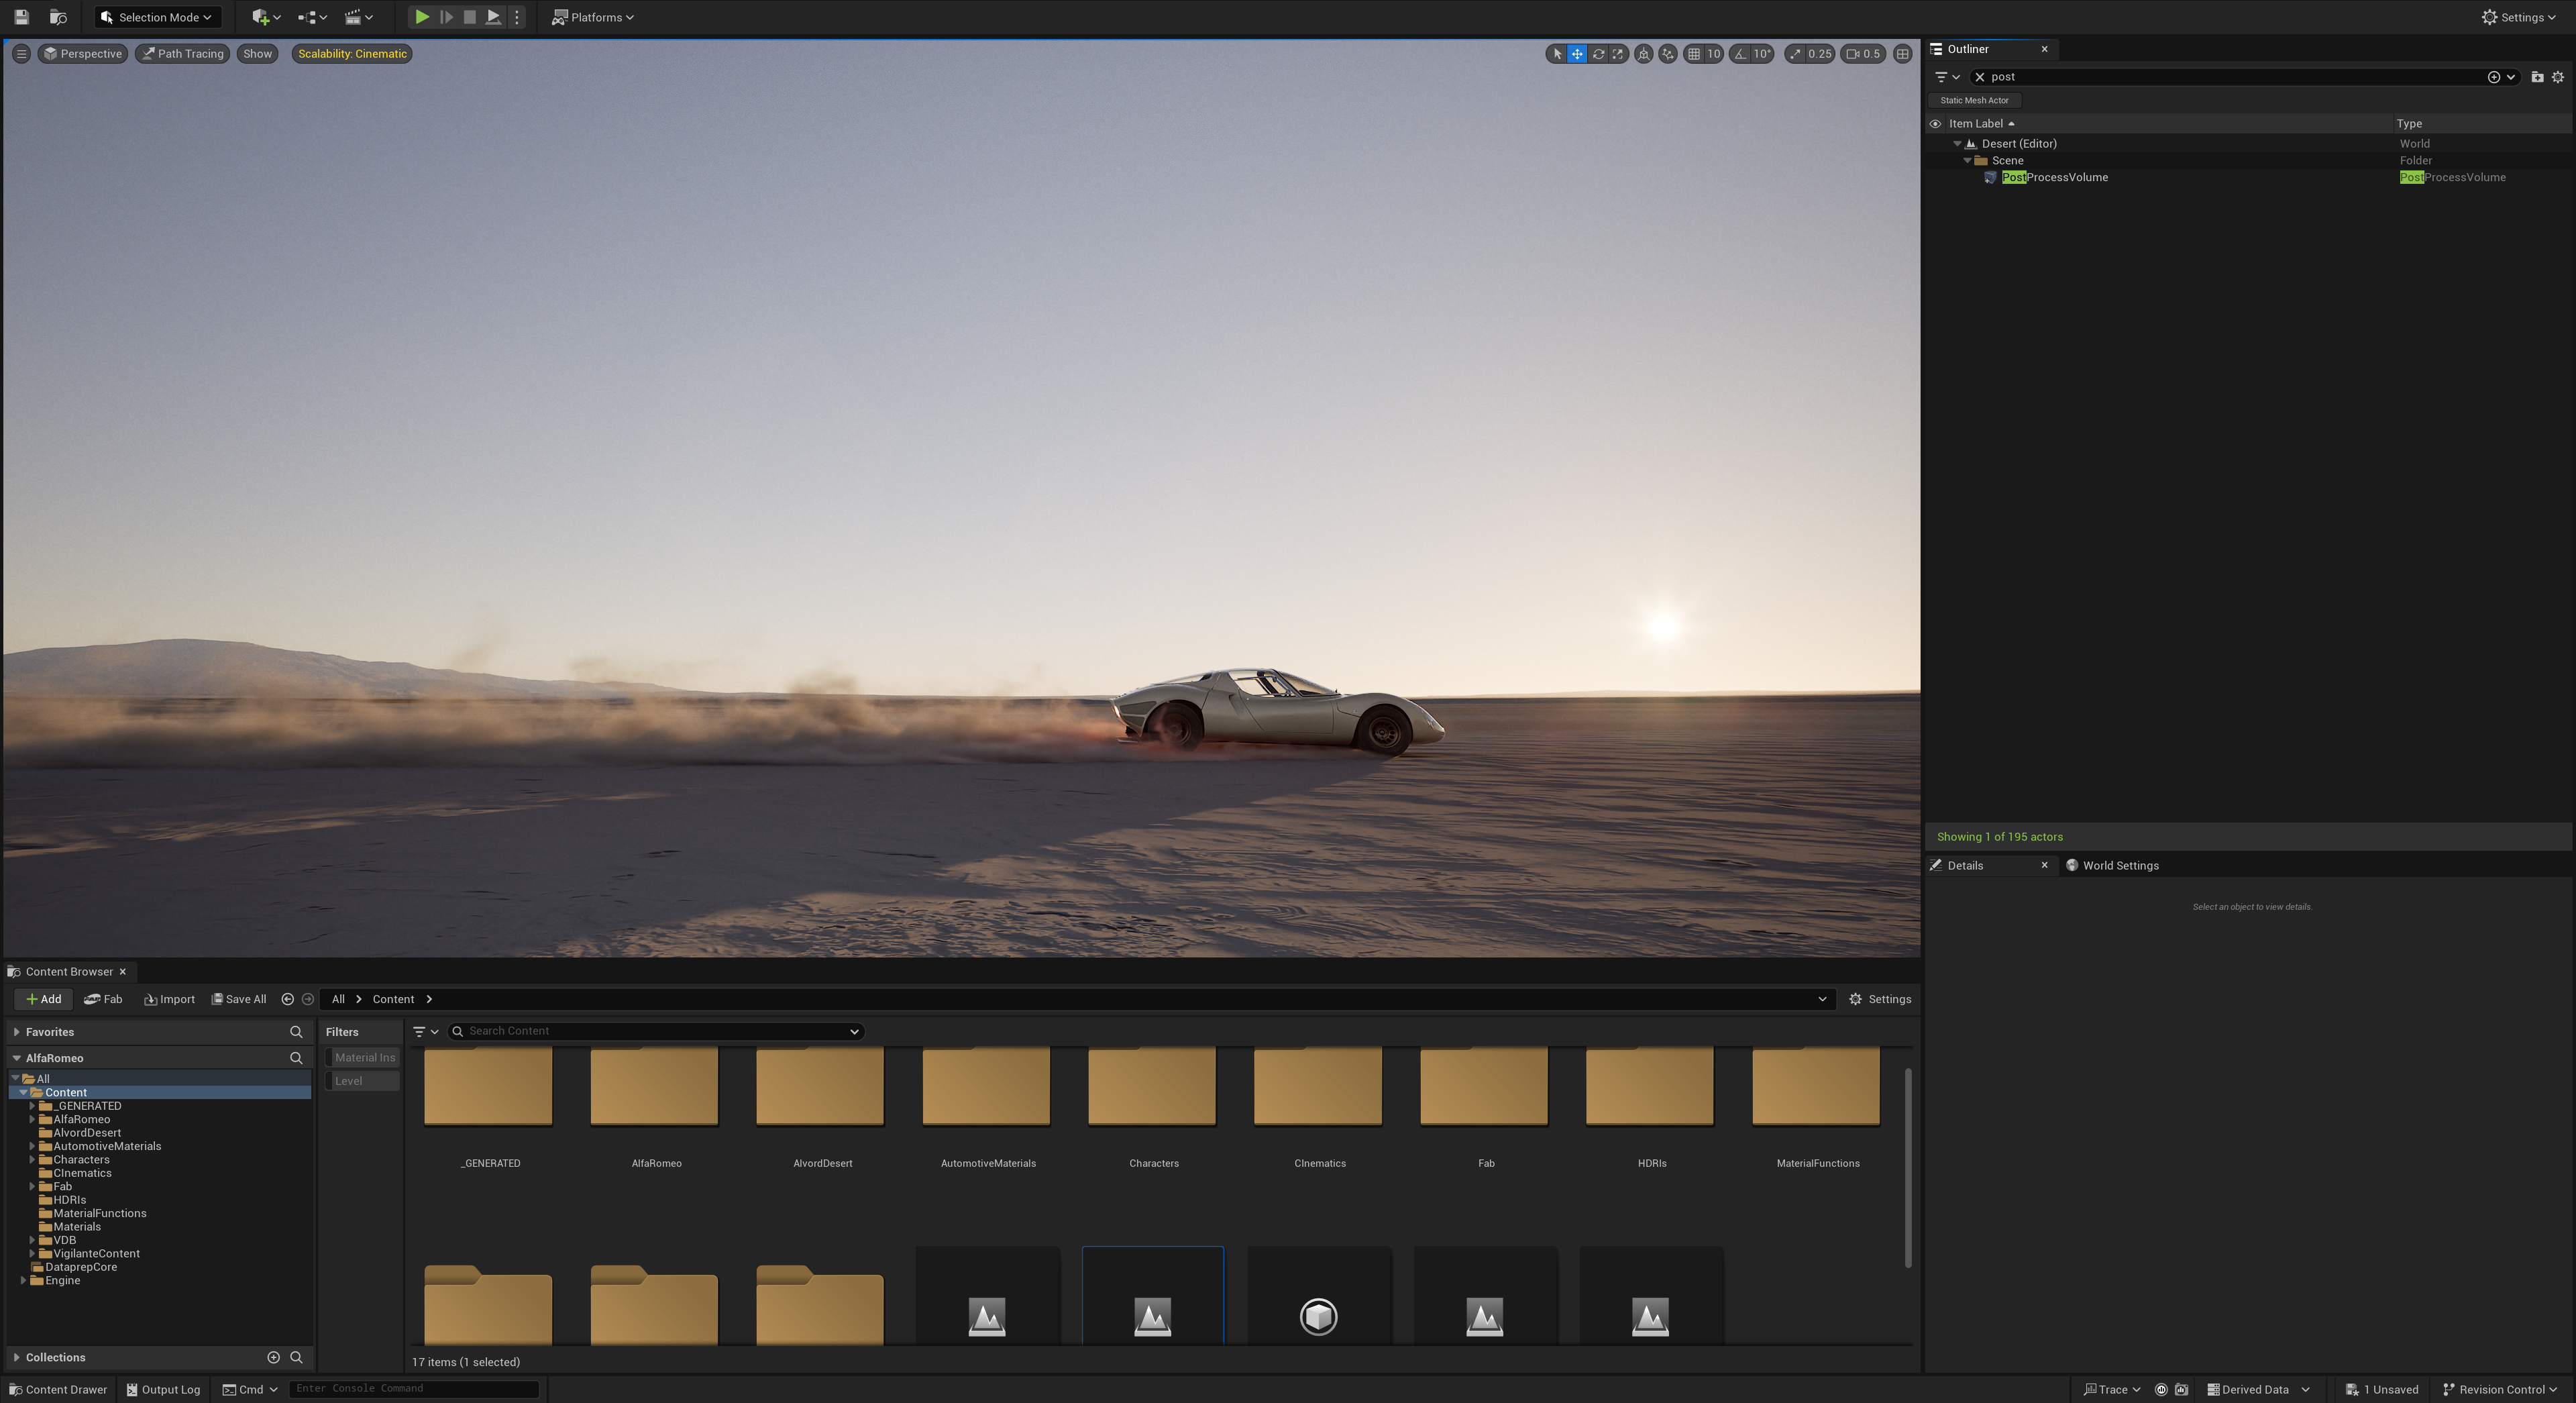Toggle grid snapping in the viewport

[x=1694, y=54]
